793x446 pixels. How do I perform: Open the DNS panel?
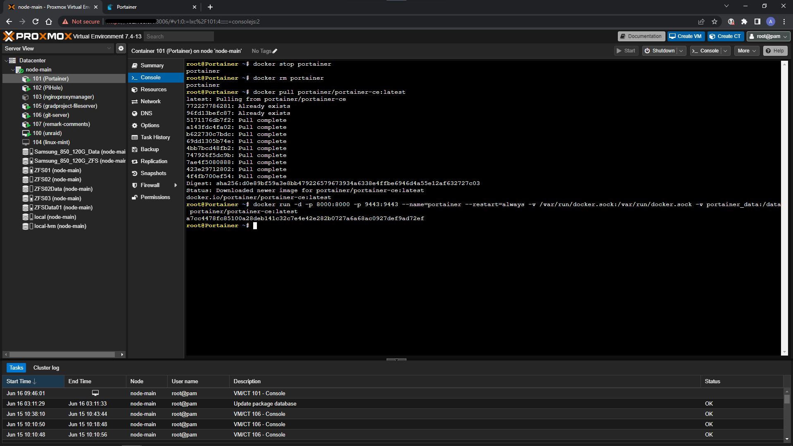tap(156, 113)
